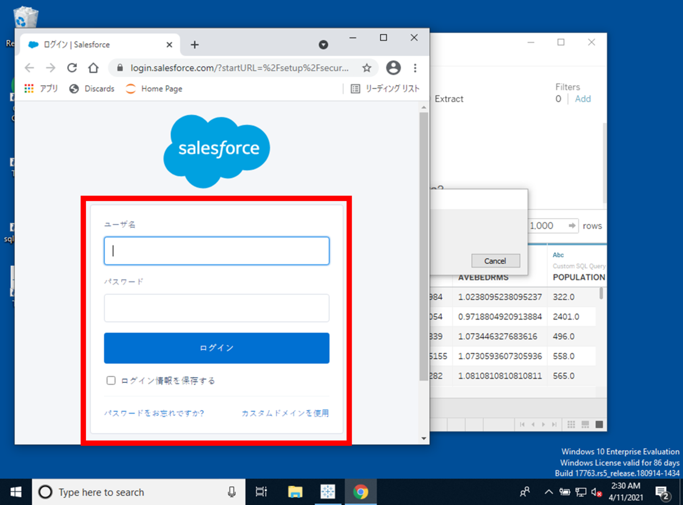This screenshot has width=683, height=505.
Task: Follow the カスタムドメインを使用 link
Action: [285, 413]
